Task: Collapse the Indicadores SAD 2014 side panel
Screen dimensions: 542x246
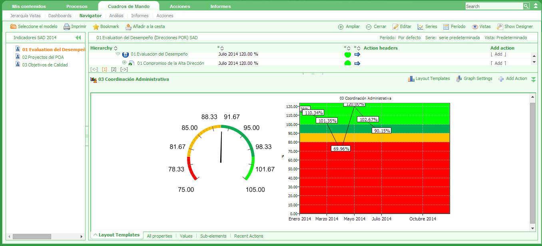Action: pos(78,38)
